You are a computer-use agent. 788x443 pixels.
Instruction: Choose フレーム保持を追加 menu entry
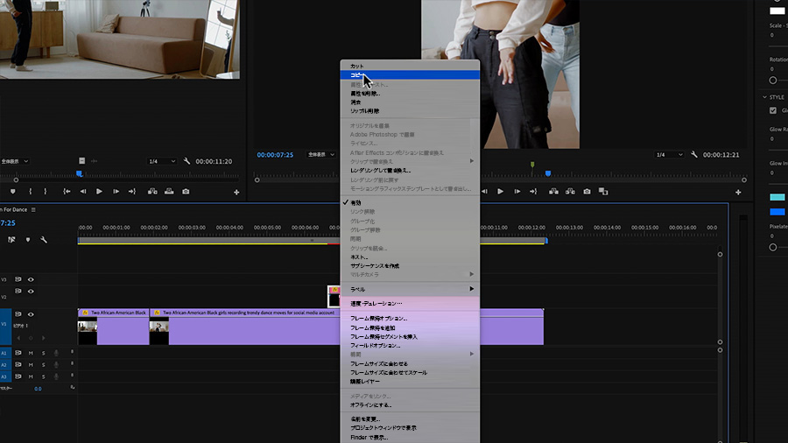(410, 328)
